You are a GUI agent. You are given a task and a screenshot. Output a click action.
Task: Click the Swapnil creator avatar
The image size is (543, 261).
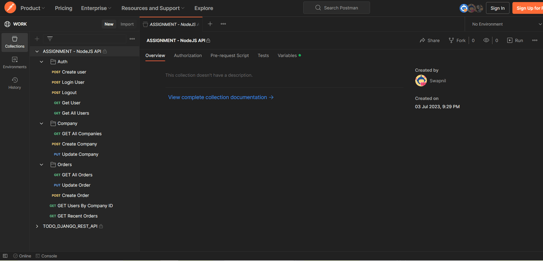pyautogui.click(x=421, y=80)
